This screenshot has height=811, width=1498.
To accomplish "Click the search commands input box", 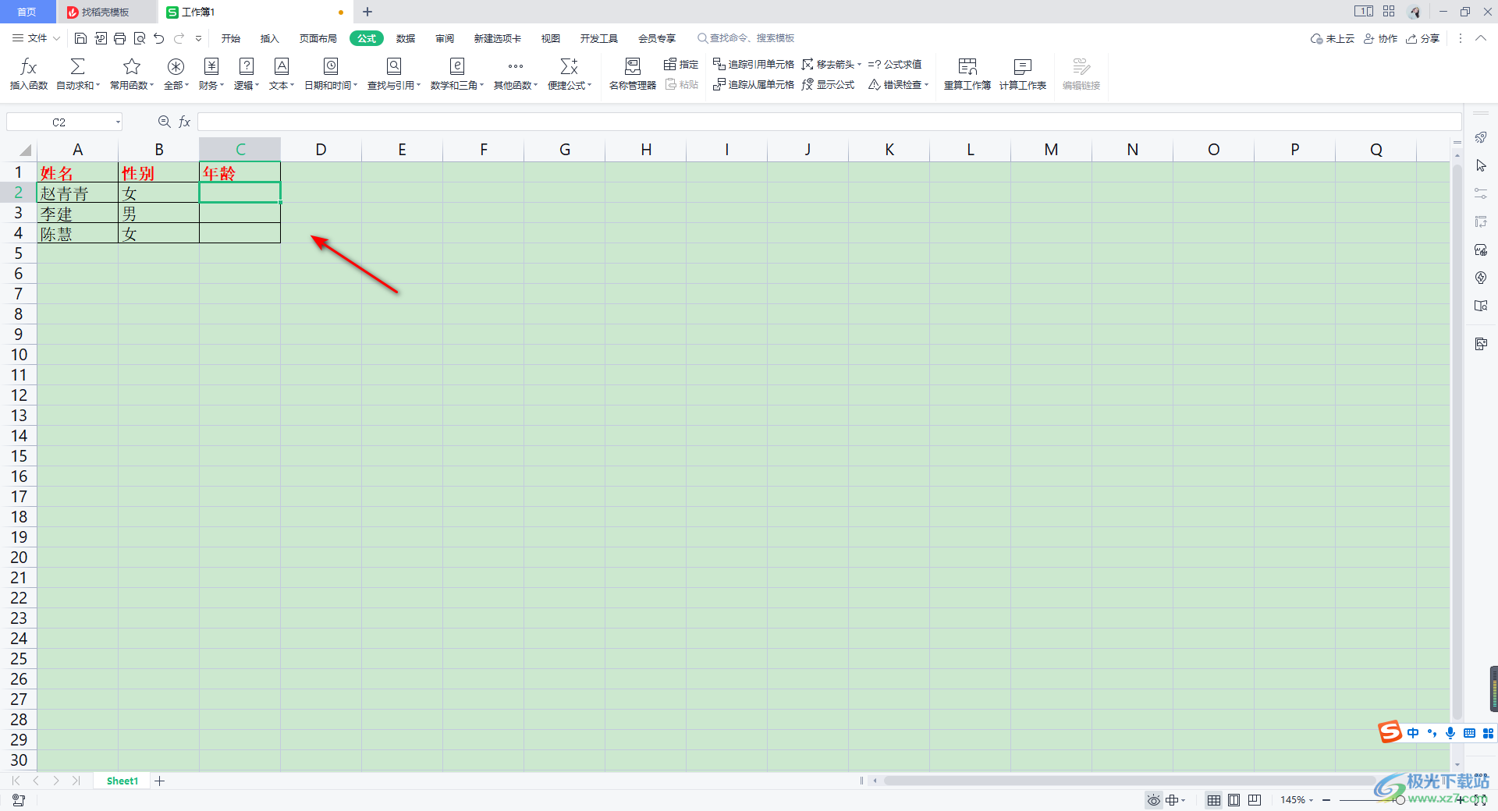I will pos(746,38).
